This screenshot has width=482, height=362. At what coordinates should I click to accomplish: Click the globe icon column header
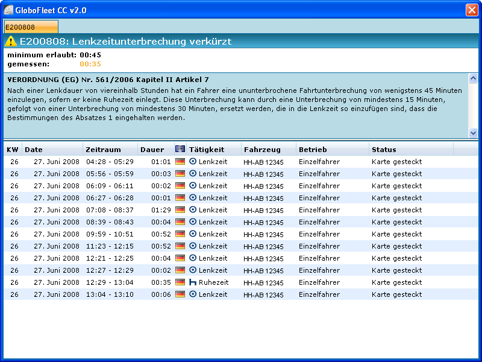click(180, 149)
